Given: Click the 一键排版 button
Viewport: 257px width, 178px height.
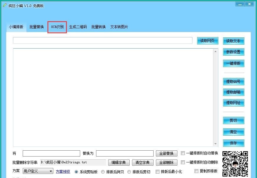Looking at the screenshot, I should 233,63.
